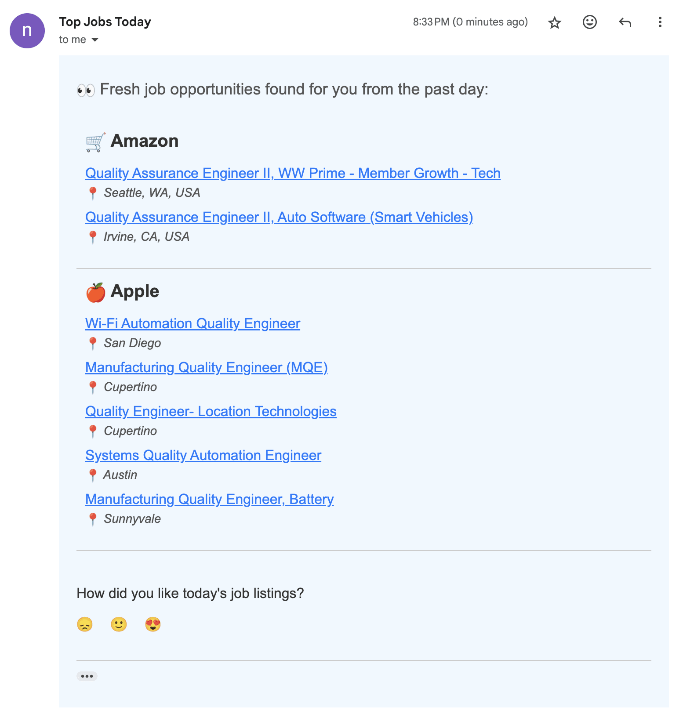Screen dimensions: 683x718
Task: Star the Top Jobs Today email
Action: [x=554, y=22]
